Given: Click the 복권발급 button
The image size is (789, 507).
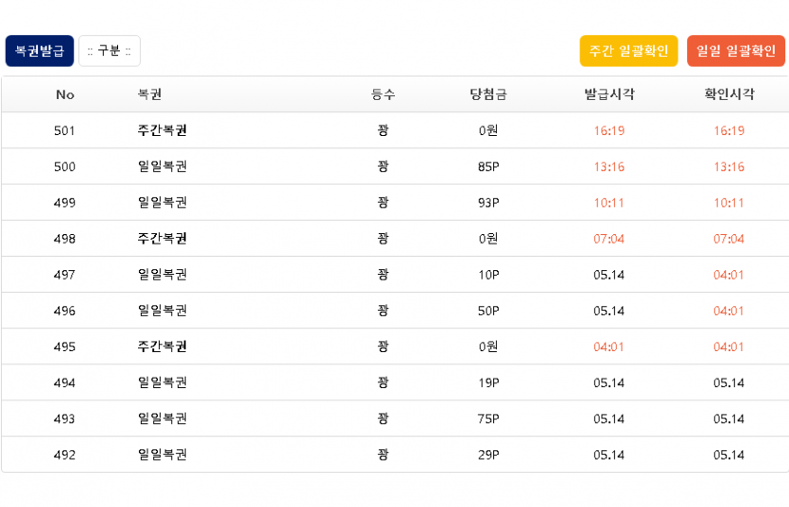Looking at the screenshot, I should click(x=40, y=51).
